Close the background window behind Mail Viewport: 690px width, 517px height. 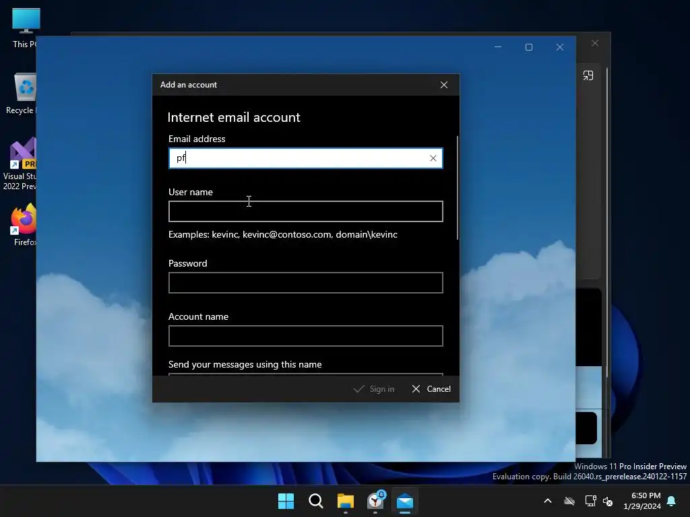point(595,43)
